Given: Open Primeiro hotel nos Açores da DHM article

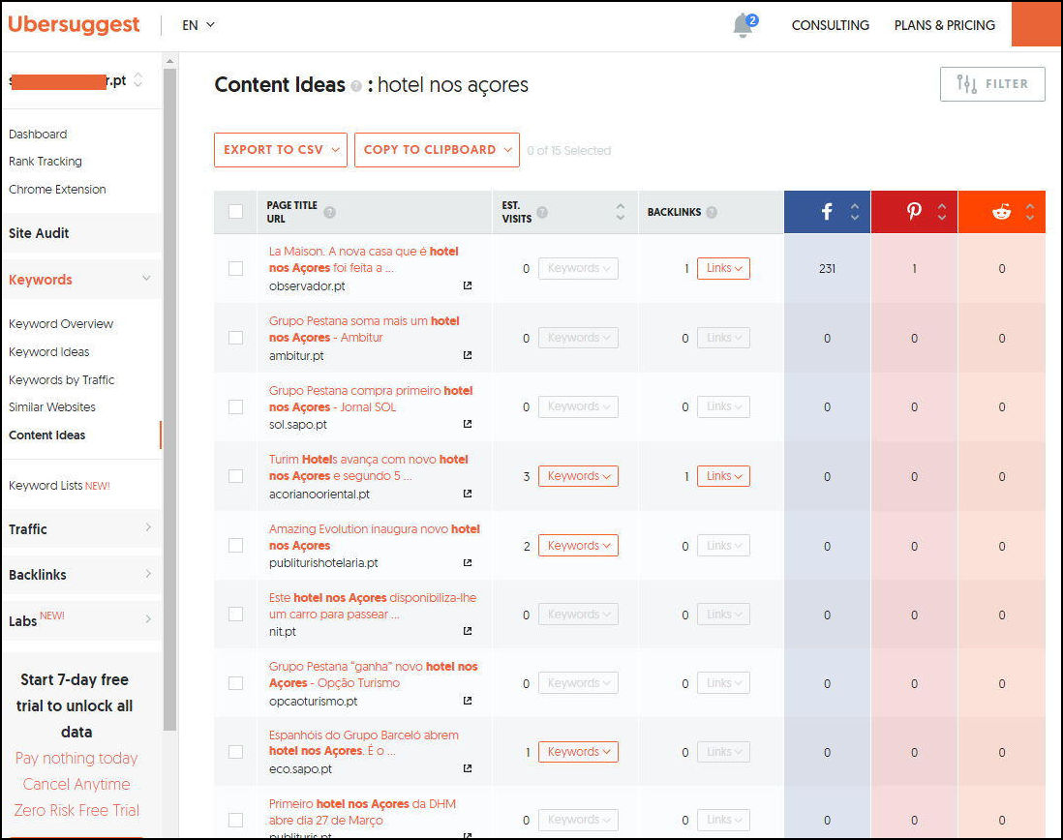Looking at the screenshot, I should click(362, 812).
